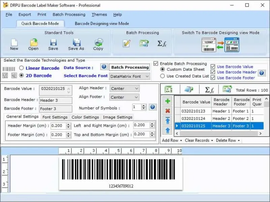Adjust Footer Margin spinner arrows
The image size is (270, 202).
point(69,135)
